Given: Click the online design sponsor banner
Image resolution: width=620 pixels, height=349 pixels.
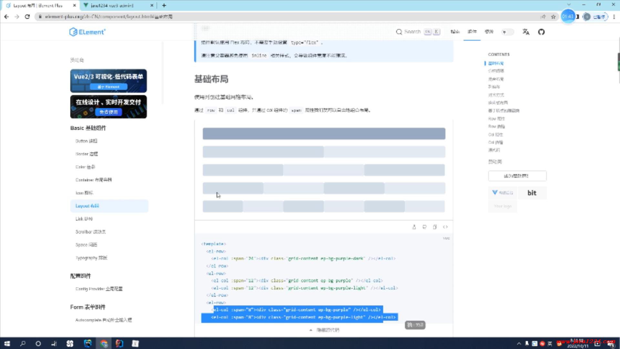Looking at the screenshot, I should point(108,107).
